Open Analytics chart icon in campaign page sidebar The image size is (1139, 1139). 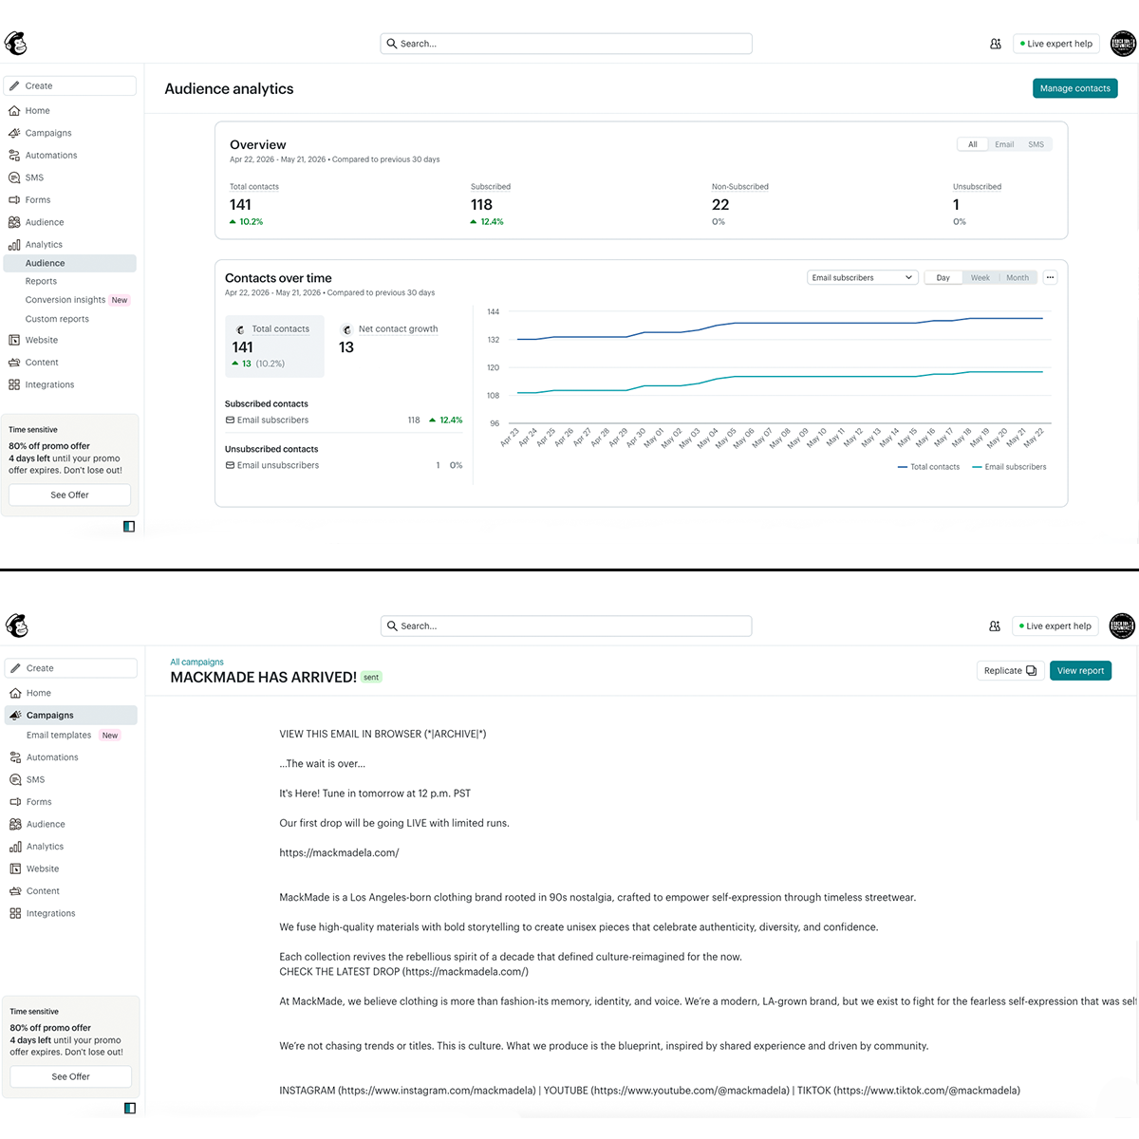click(x=15, y=847)
